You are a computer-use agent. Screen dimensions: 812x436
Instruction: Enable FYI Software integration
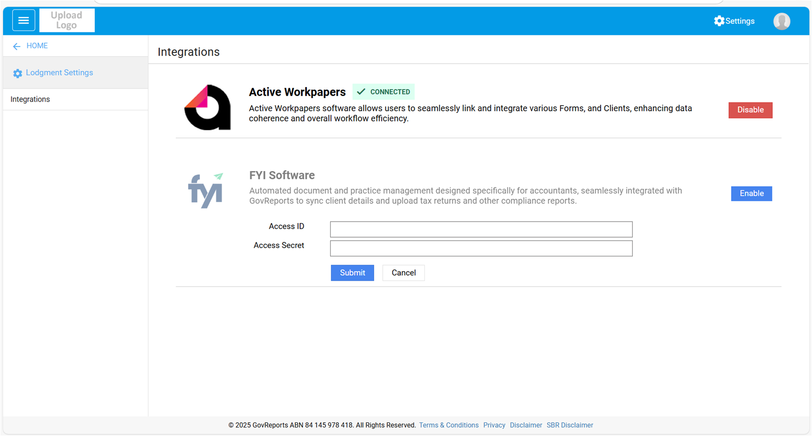tap(751, 193)
